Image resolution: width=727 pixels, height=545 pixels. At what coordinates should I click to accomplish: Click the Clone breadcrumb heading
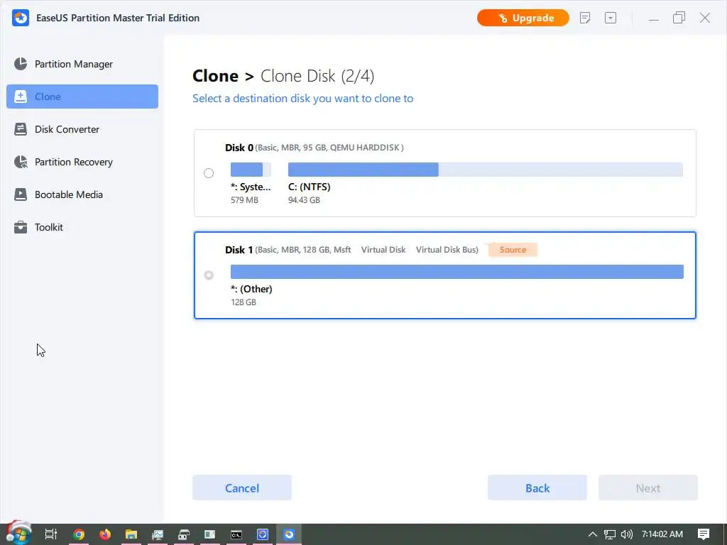216,76
